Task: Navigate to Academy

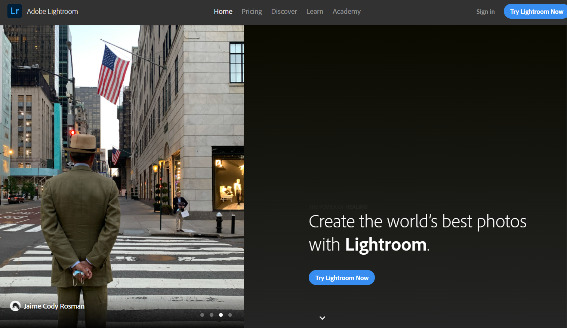Action: tap(347, 12)
